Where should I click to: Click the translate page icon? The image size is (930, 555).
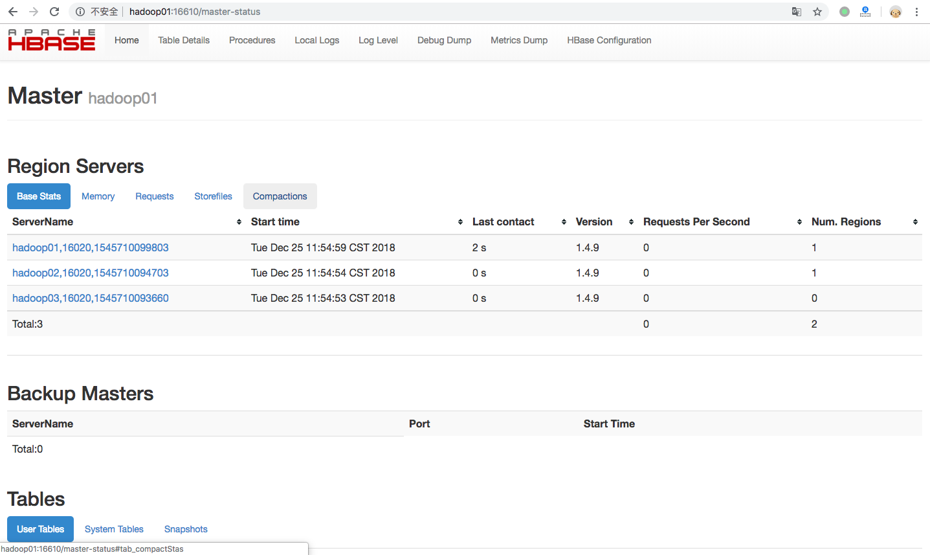click(x=797, y=12)
